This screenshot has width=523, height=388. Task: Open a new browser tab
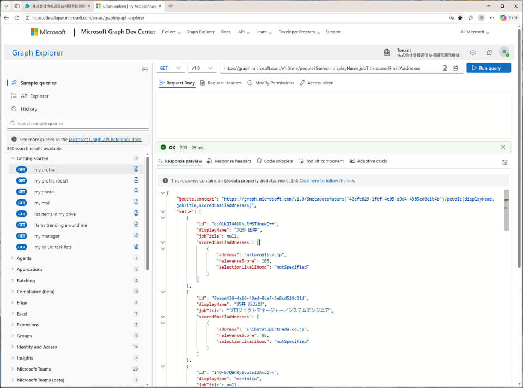pos(171,6)
